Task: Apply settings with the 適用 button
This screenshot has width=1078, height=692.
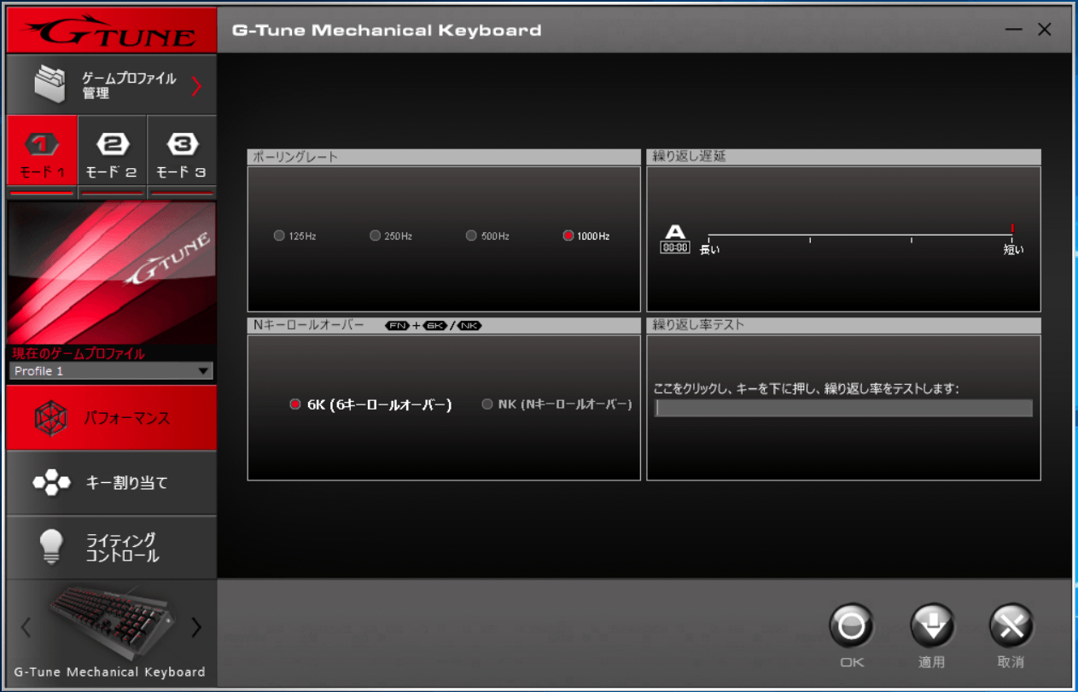Action: pyautogui.click(x=931, y=626)
